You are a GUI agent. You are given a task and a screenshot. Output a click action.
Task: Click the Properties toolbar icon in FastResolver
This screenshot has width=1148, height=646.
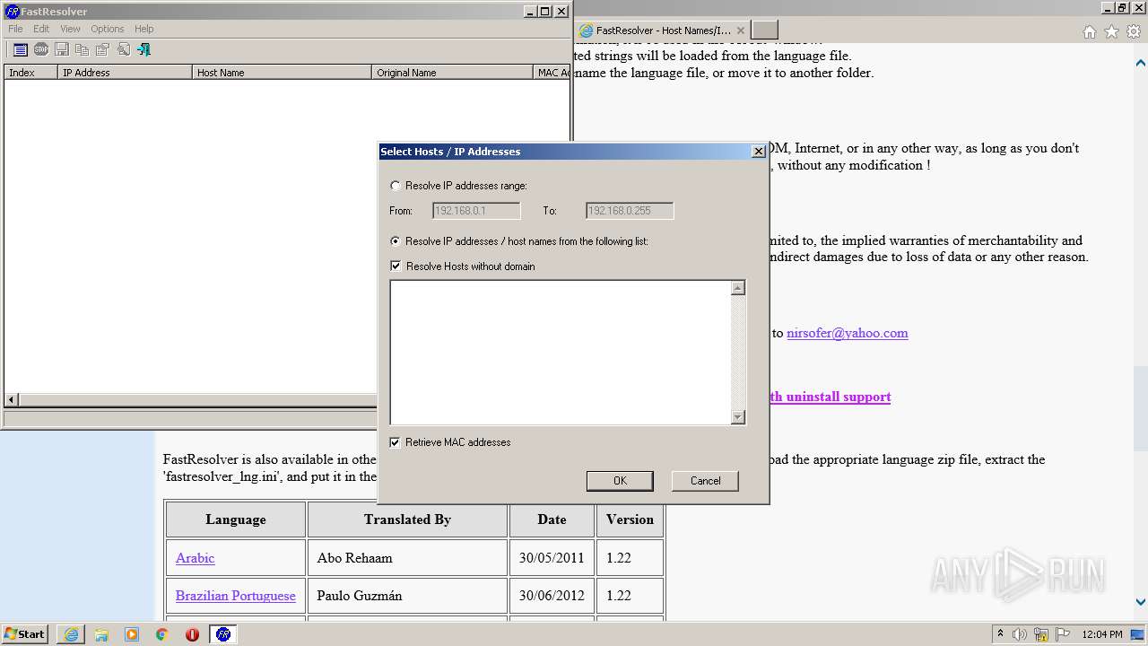tap(103, 50)
